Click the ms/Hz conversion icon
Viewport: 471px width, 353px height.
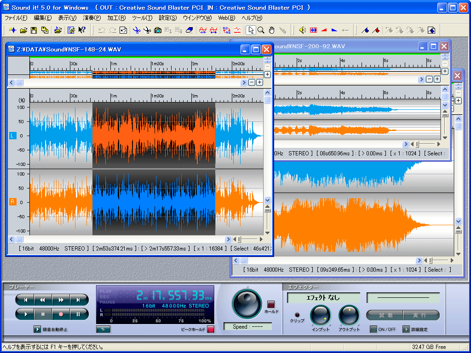tap(226, 30)
